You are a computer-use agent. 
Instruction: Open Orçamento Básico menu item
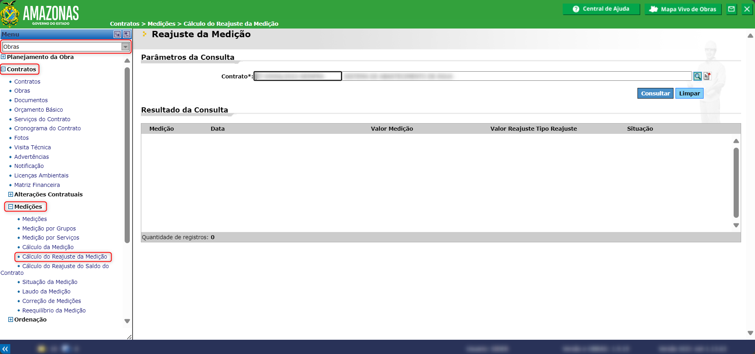pyautogui.click(x=38, y=110)
